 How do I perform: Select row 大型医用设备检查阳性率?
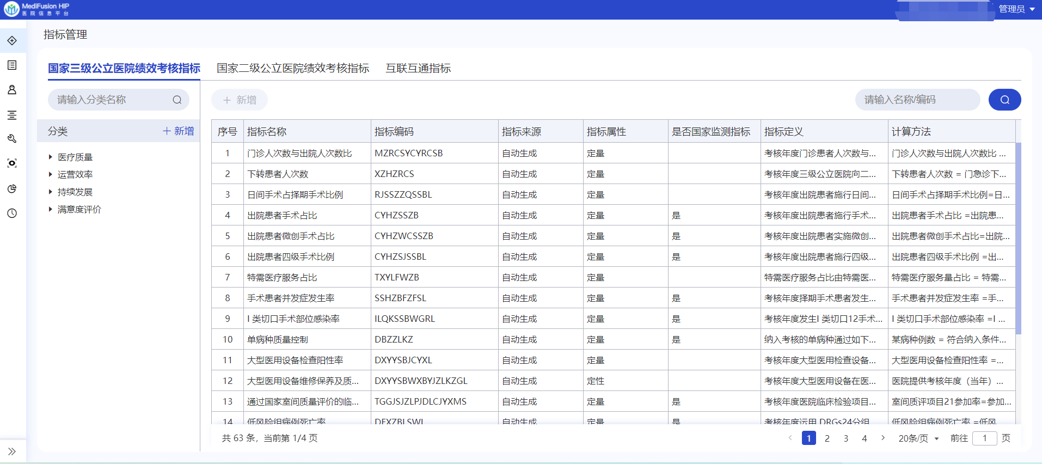(x=614, y=361)
